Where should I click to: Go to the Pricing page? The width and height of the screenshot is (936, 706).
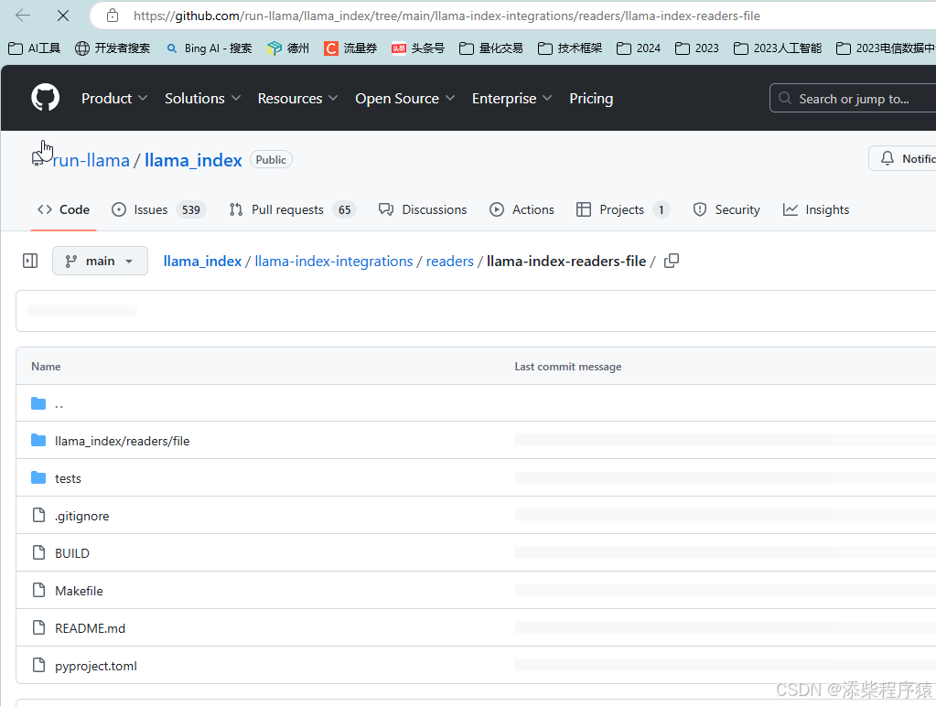(591, 99)
